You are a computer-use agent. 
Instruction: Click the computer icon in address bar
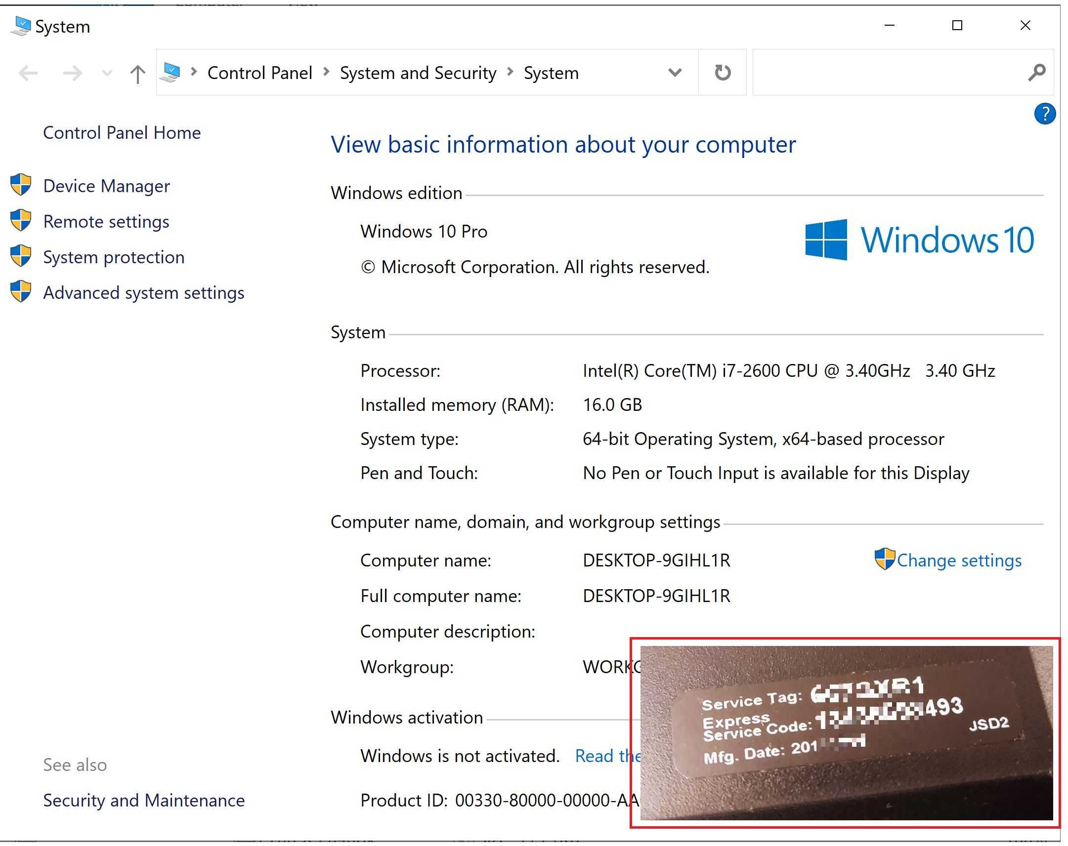[171, 73]
